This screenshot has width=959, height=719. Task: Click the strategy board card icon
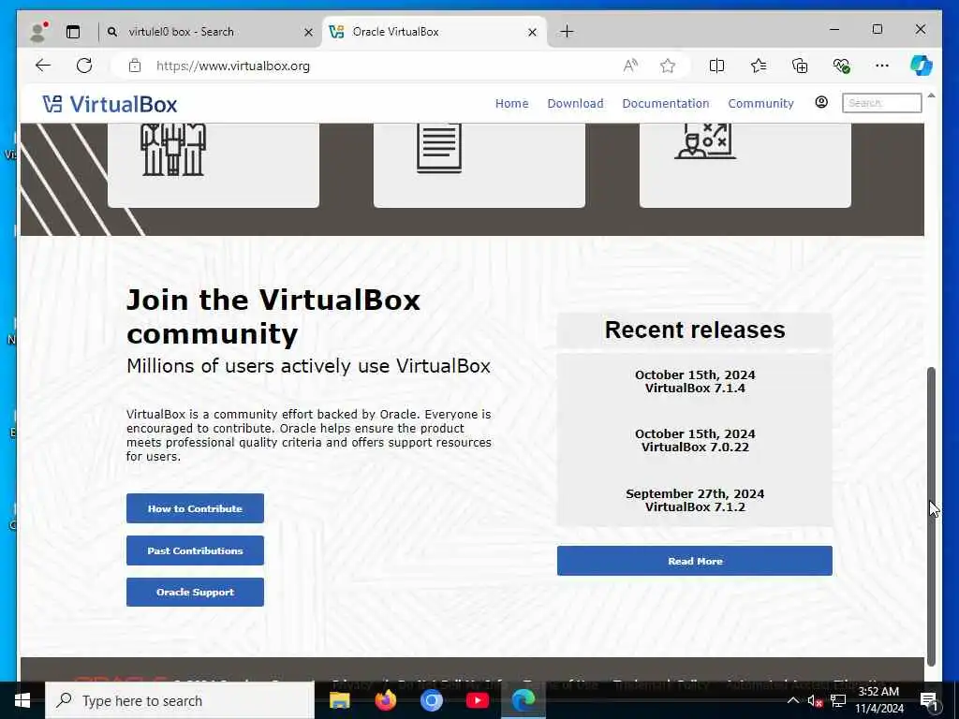[x=705, y=141]
